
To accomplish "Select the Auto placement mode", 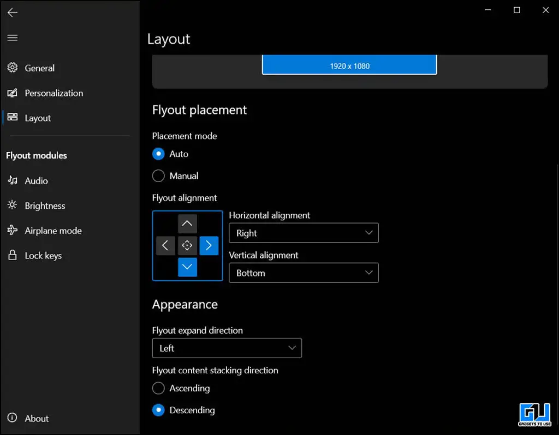I will coord(158,154).
